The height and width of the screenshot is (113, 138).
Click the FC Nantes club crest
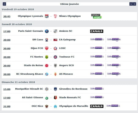47,57
